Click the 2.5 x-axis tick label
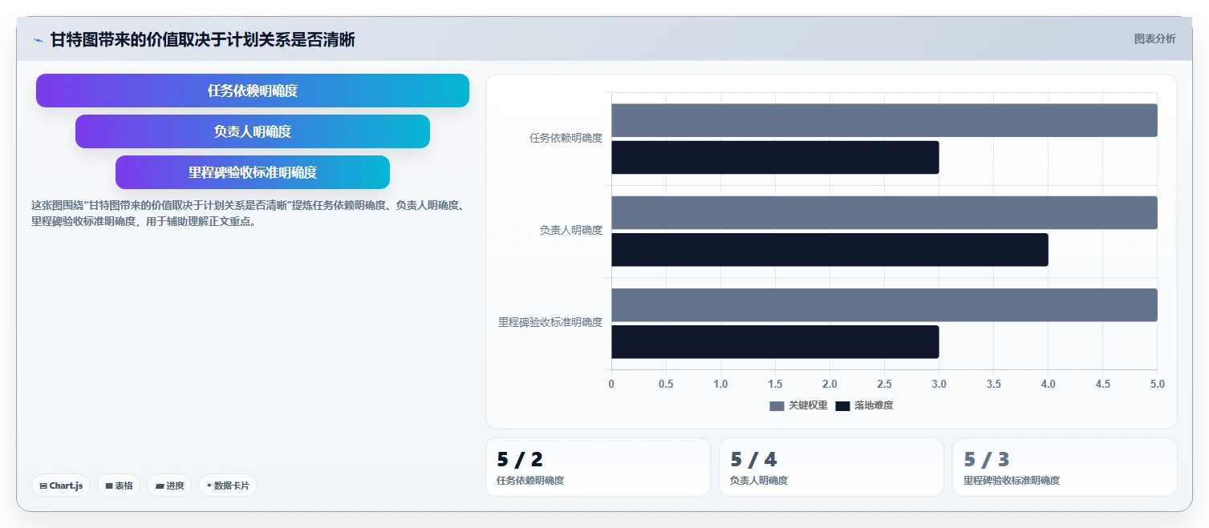1209x528 pixels. 884,384
